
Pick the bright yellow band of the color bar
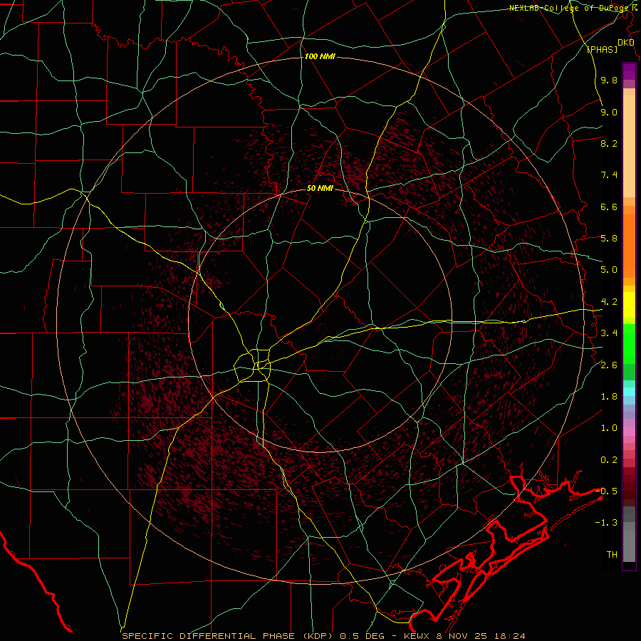coord(629,305)
